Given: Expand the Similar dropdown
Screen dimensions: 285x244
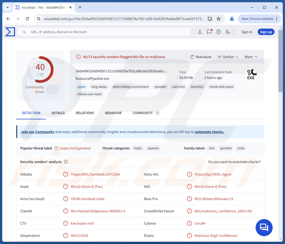Looking at the screenshot, I should (228, 57).
